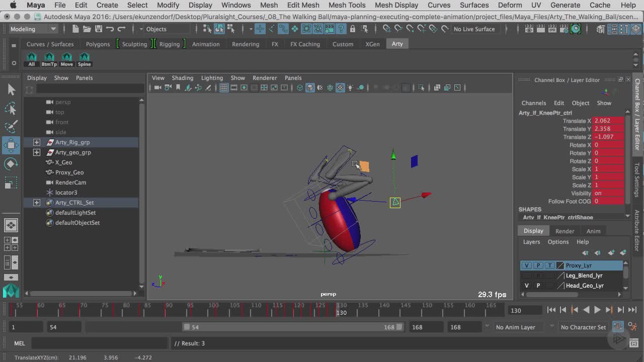
Task: Choose the Lasso select tool
Action: point(11,109)
